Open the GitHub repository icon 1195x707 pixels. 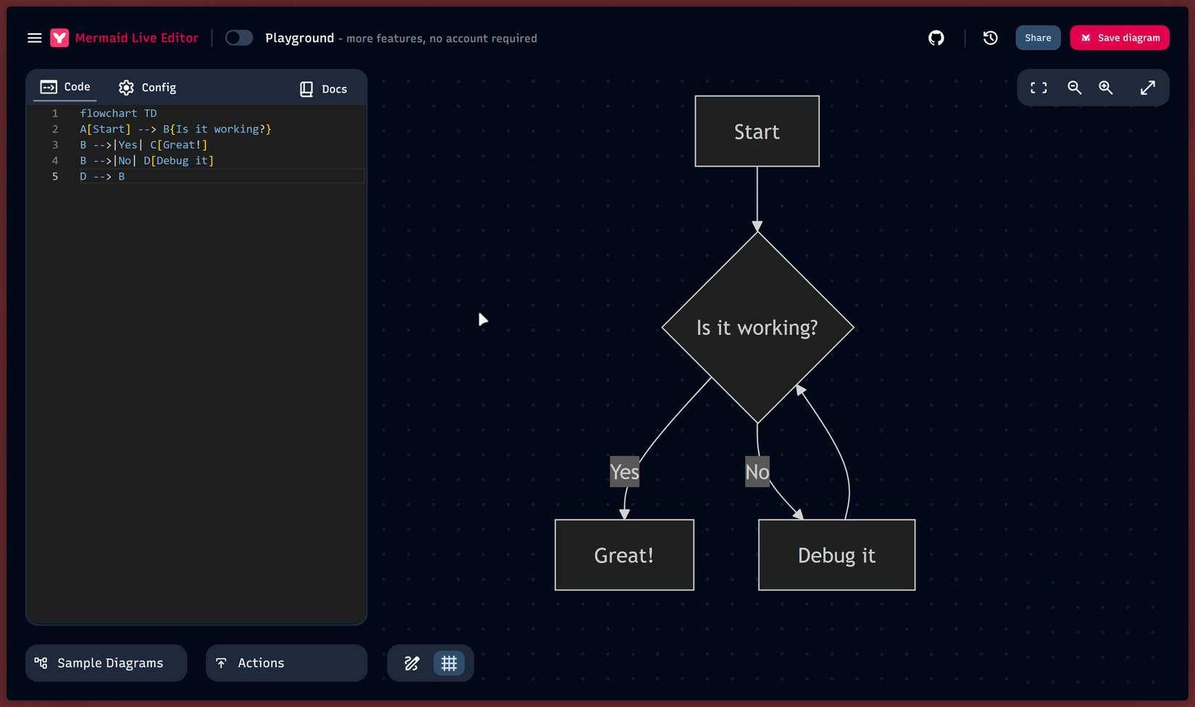936,38
